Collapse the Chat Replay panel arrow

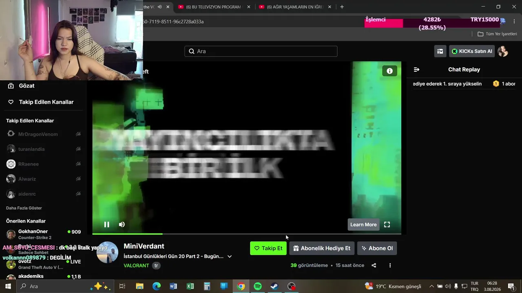click(416, 70)
